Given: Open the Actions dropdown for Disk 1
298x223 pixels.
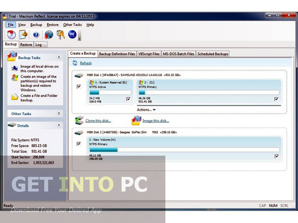Looking at the screenshot, I should (146, 110).
